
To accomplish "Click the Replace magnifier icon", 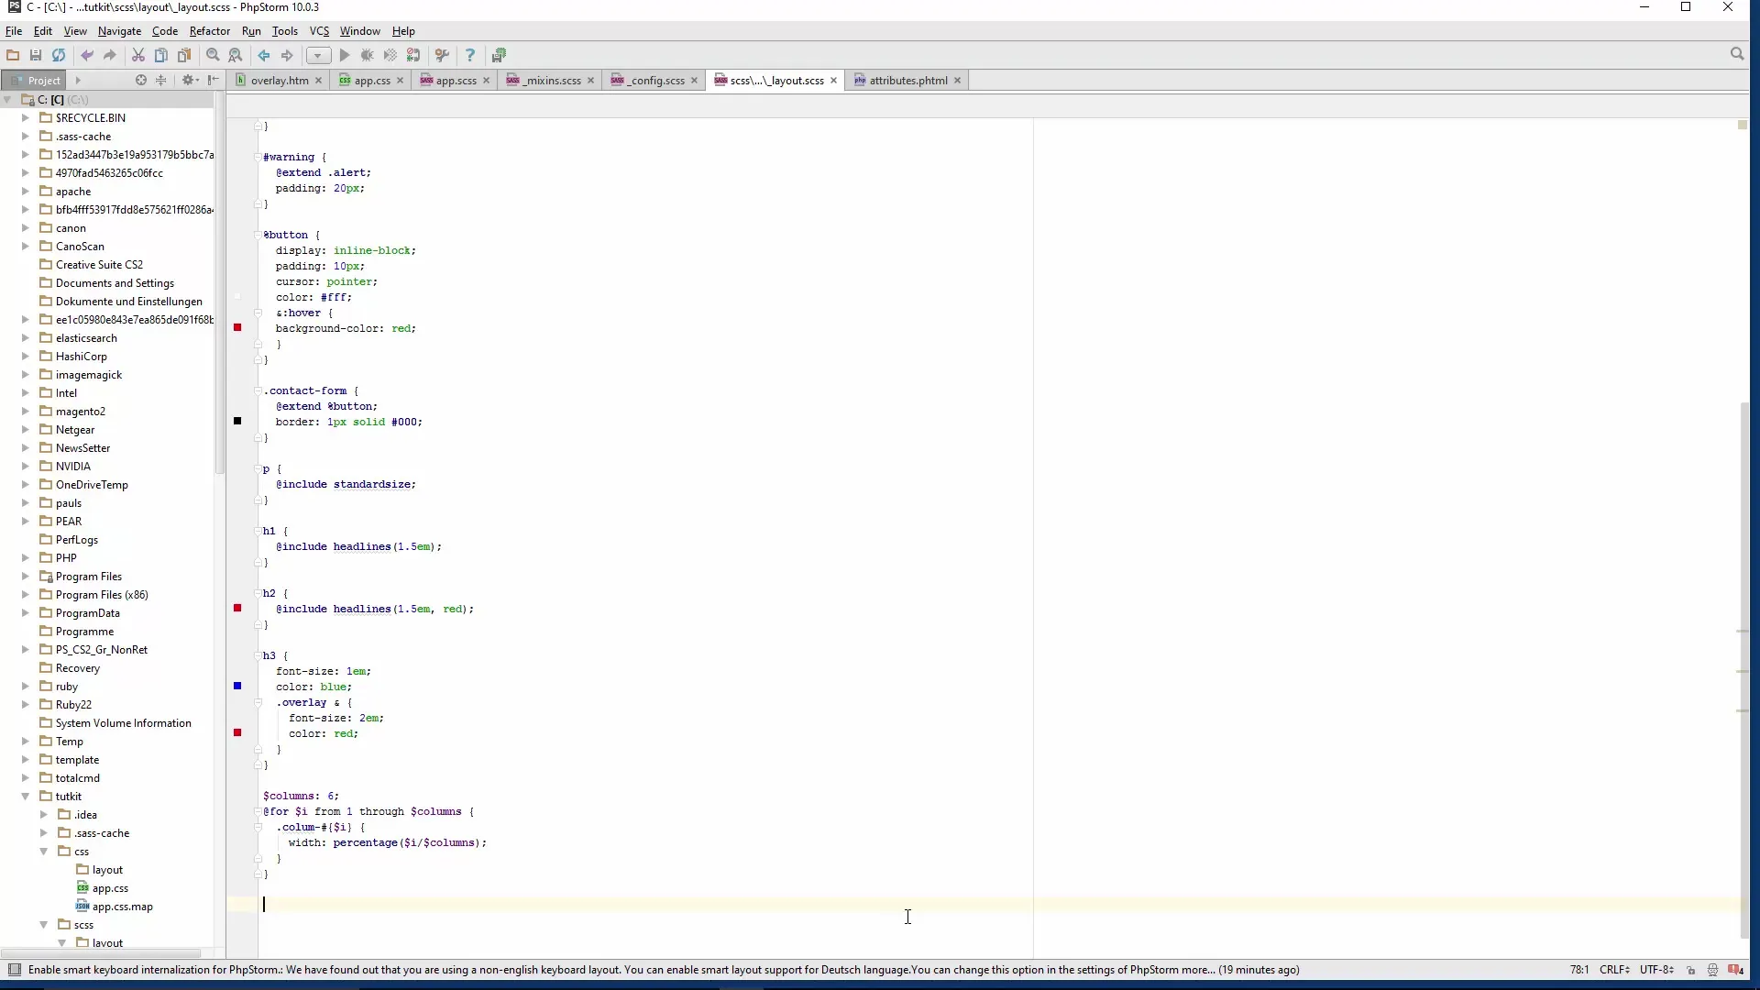I will 236,55.
